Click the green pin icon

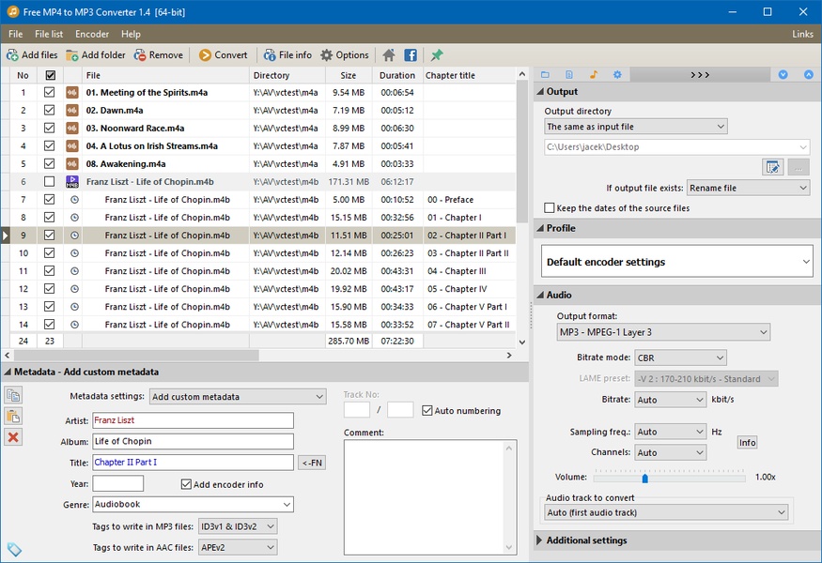[436, 55]
